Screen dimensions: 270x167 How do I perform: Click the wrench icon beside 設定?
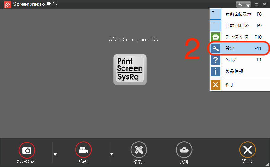215,49
